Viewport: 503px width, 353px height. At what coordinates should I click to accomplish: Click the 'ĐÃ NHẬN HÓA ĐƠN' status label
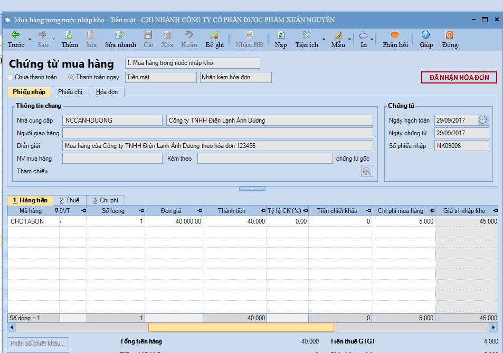coord(459,77)
